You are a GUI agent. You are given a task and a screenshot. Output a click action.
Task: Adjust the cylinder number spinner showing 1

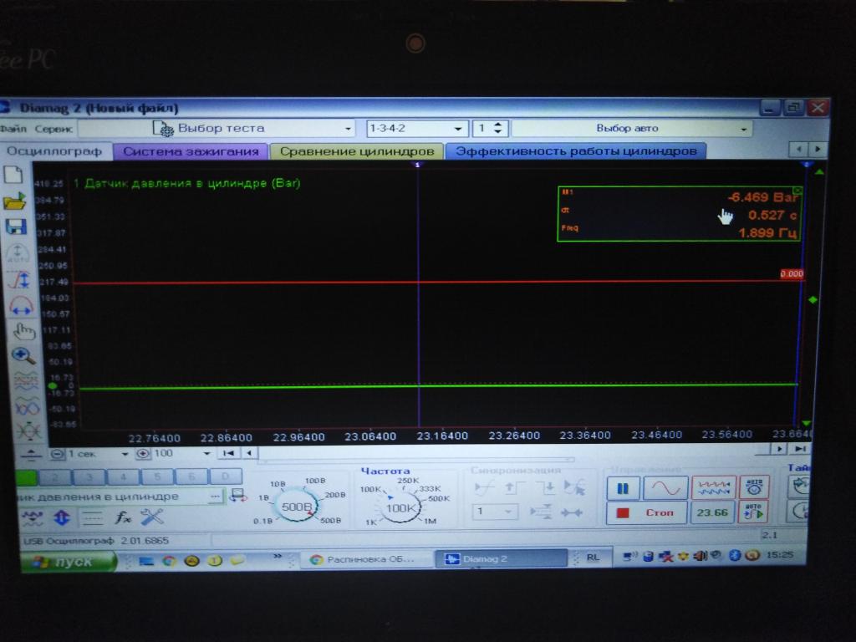497,129
